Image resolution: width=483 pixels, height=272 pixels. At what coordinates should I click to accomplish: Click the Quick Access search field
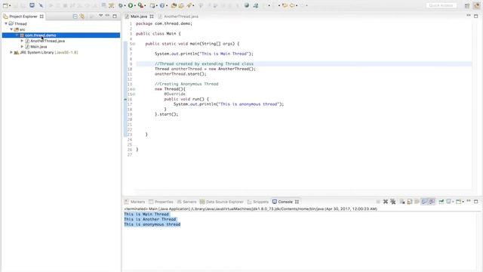pyautogui.click(x=441, y=5)
